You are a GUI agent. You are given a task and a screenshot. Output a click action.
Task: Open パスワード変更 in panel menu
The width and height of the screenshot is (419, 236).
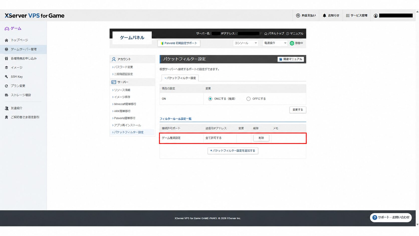coord(123,67)
